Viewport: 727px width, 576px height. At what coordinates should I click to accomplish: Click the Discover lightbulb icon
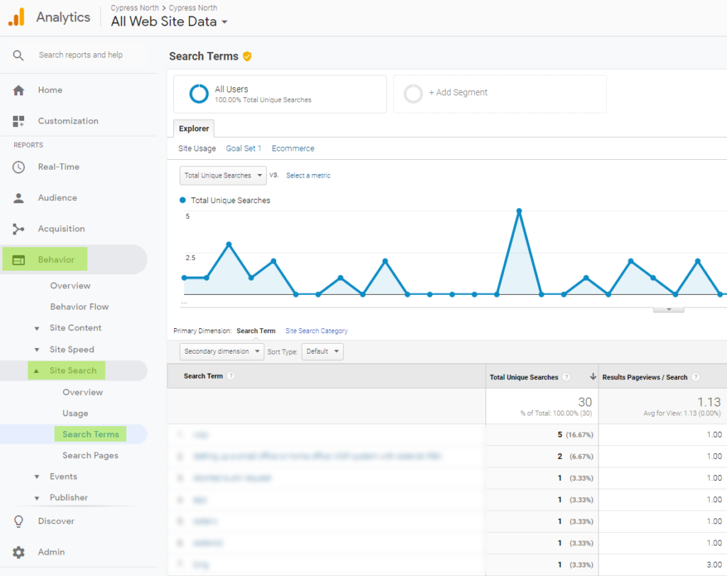click(18, 521)
